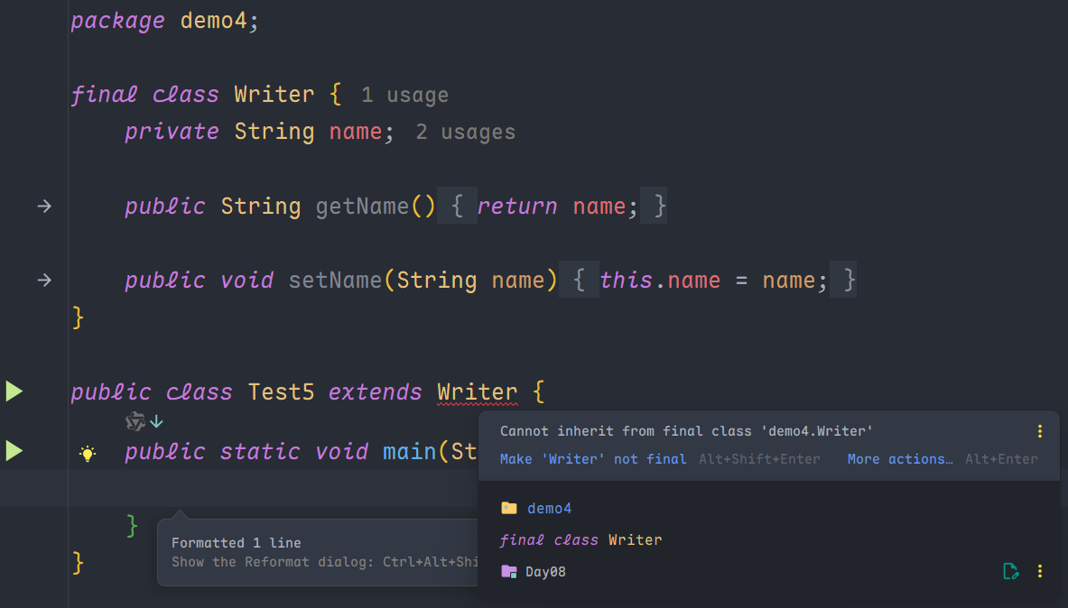Show the Reformat dialog from notification

(x=325, y=562)
